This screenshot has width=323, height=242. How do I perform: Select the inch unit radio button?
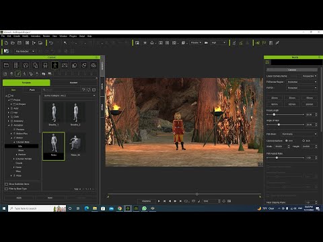click(x=303, y=140)
